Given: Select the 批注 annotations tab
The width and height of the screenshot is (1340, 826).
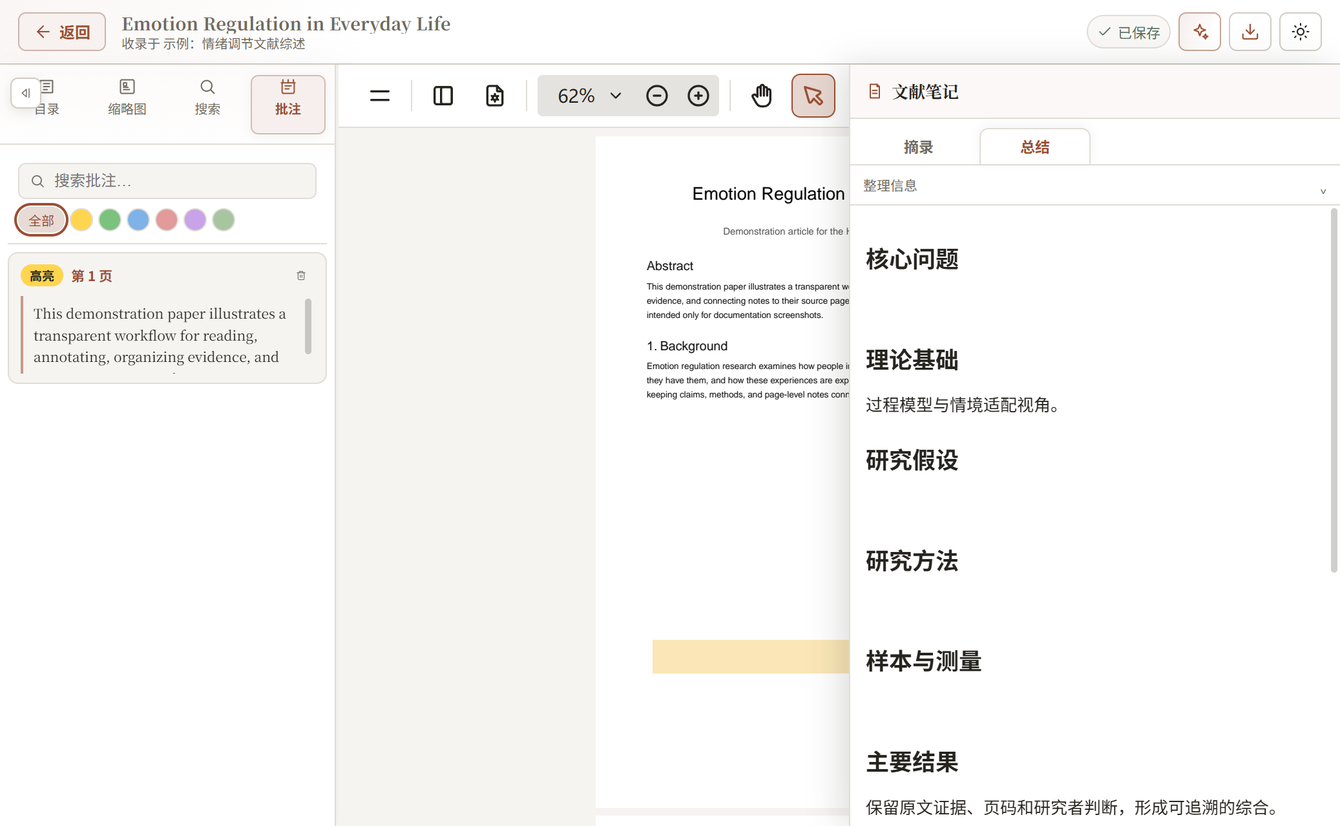Looking at the screenshot, I should pos(288,105).
